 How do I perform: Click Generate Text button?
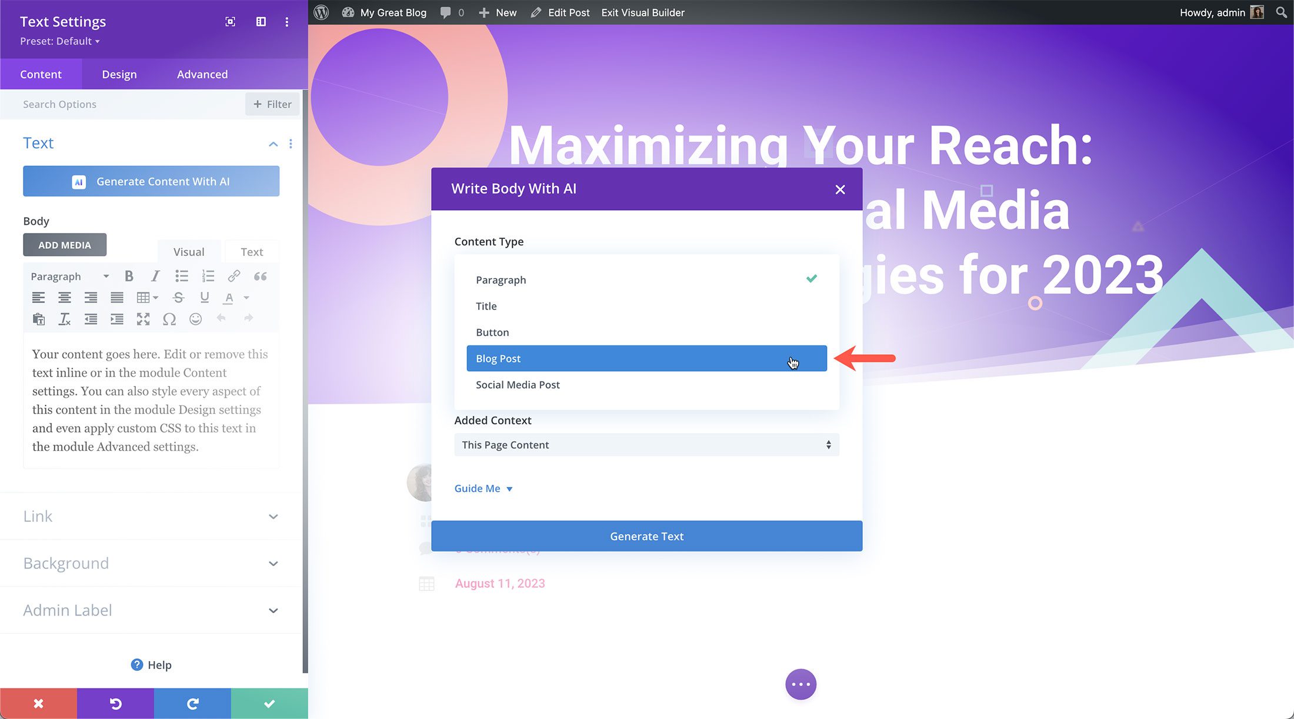pyautogui.click(x=646, y=535)
